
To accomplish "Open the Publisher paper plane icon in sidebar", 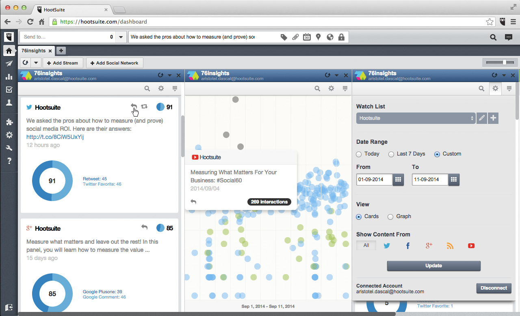I will pyautogui.click(x=9, y=64).
